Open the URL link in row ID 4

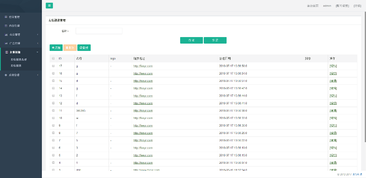pyautogui.click(x=143, y=163)
